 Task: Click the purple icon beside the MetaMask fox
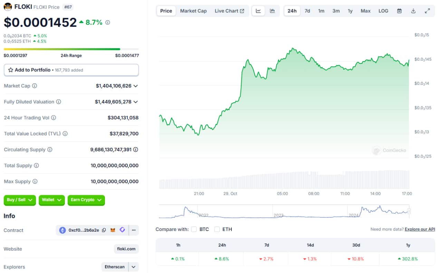pos(122,230)
